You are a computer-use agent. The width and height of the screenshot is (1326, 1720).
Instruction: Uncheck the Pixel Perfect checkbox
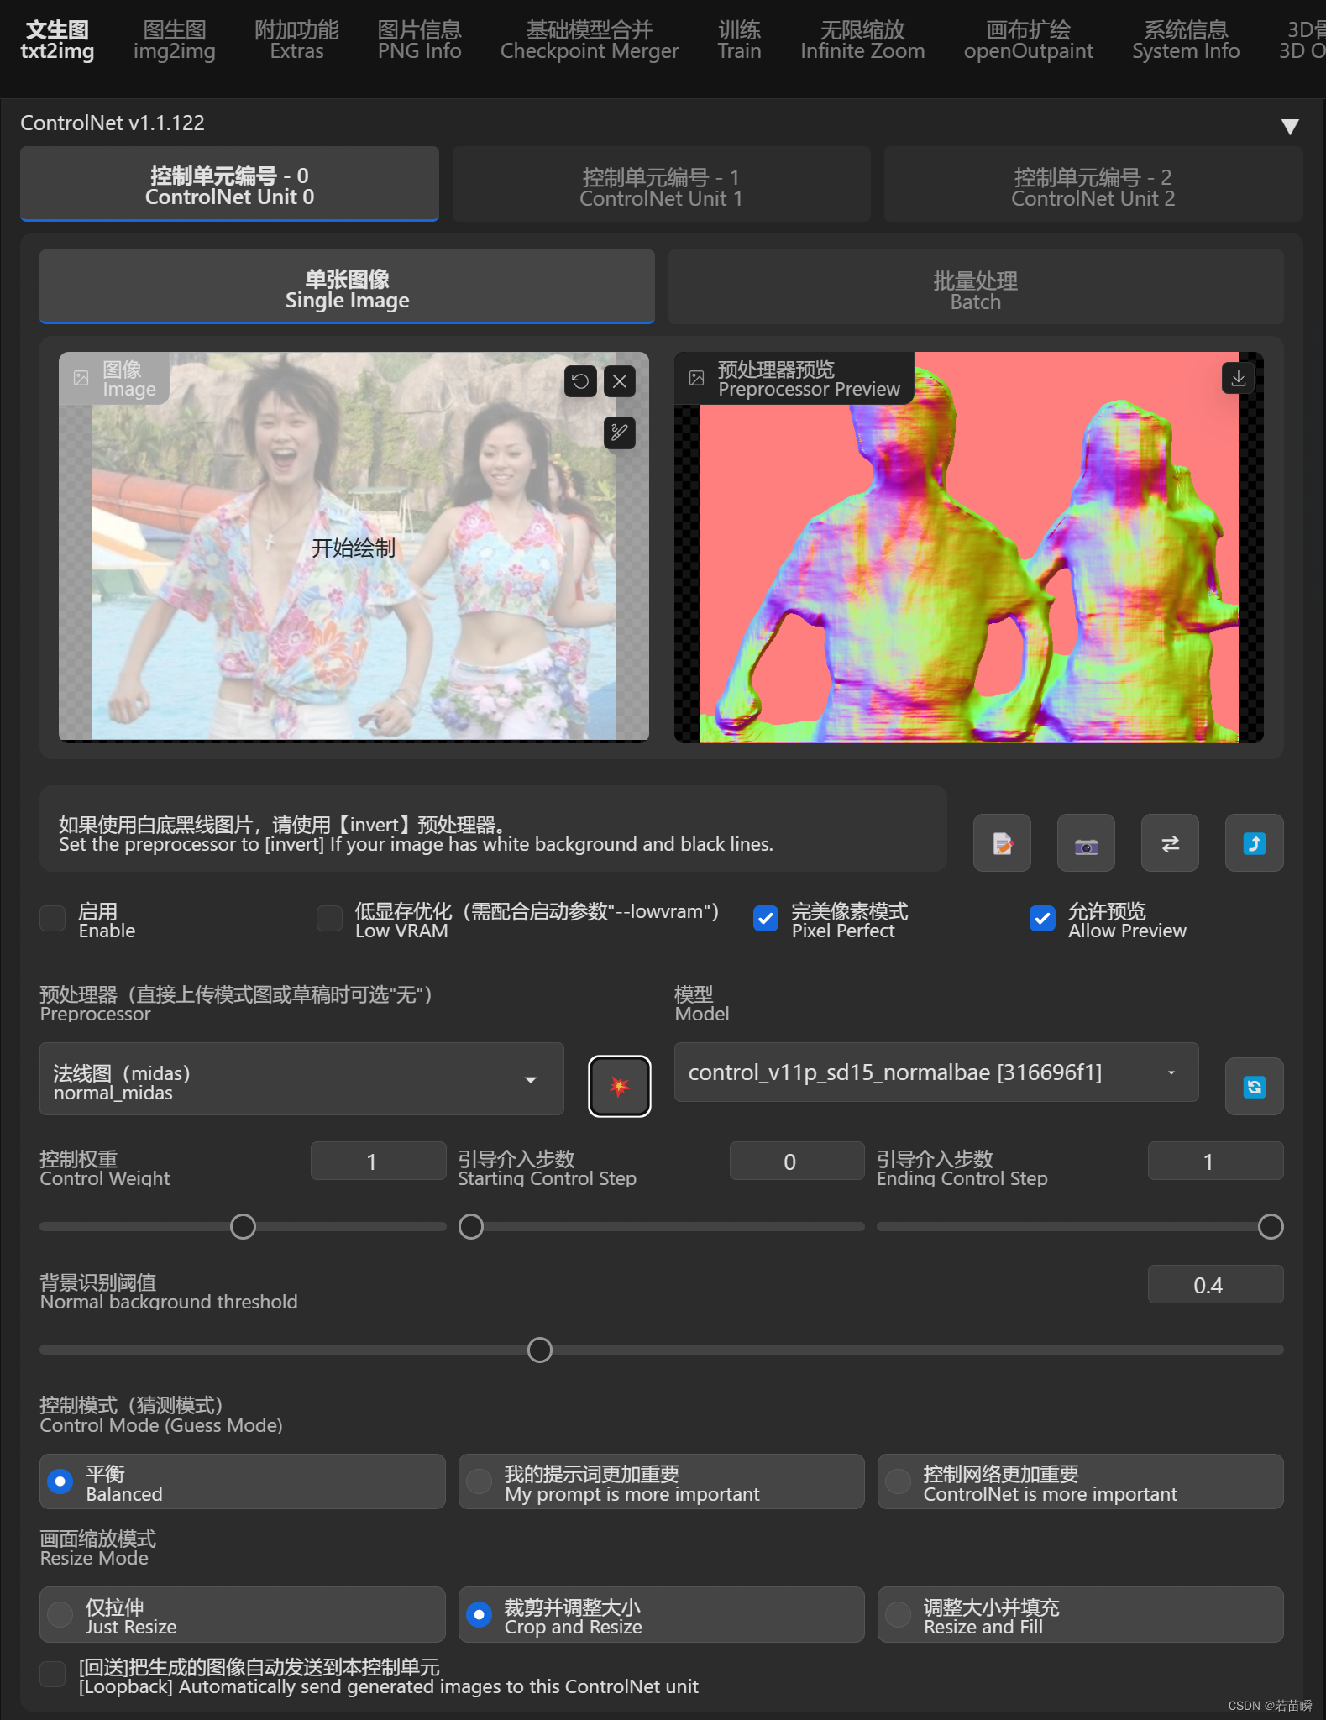click(x=766, y=919)
